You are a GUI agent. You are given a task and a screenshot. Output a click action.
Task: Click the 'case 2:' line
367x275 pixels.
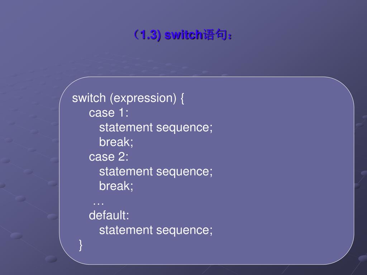[109, 157]
